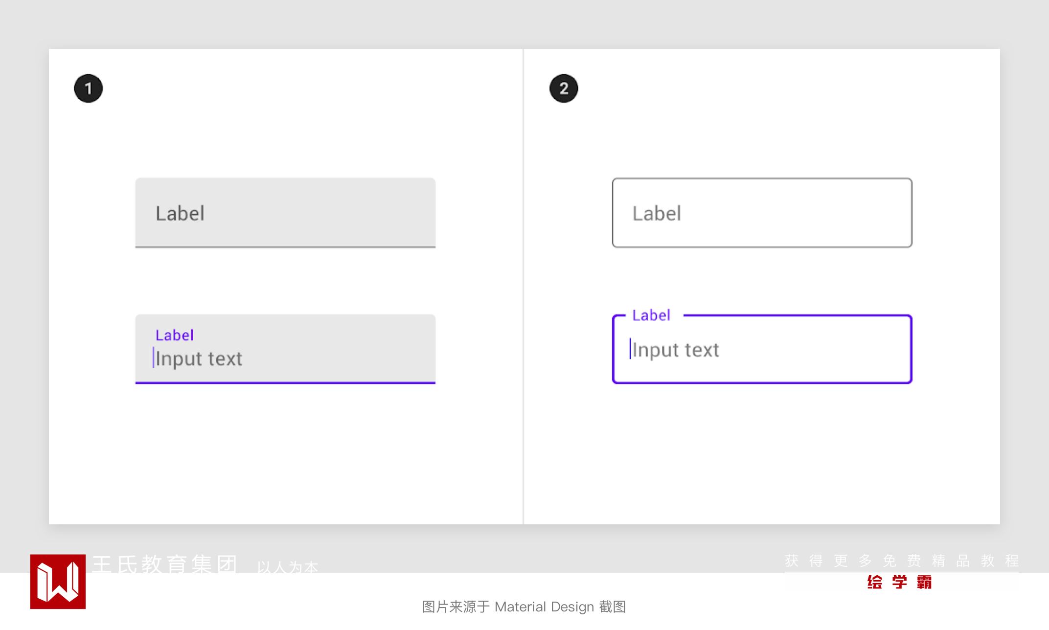Select the purple floating Label on outlined border
The height and width of the screenshot is (630, 1049).
(x=651, y=315)
